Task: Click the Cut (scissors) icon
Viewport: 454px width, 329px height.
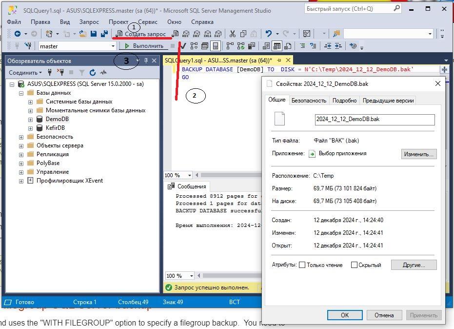Action: point(232,34)
